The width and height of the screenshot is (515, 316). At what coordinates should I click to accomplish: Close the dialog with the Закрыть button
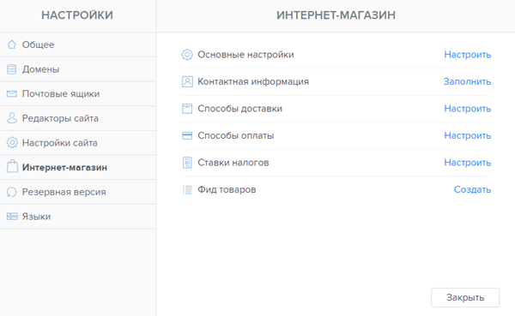click(465, 298)
